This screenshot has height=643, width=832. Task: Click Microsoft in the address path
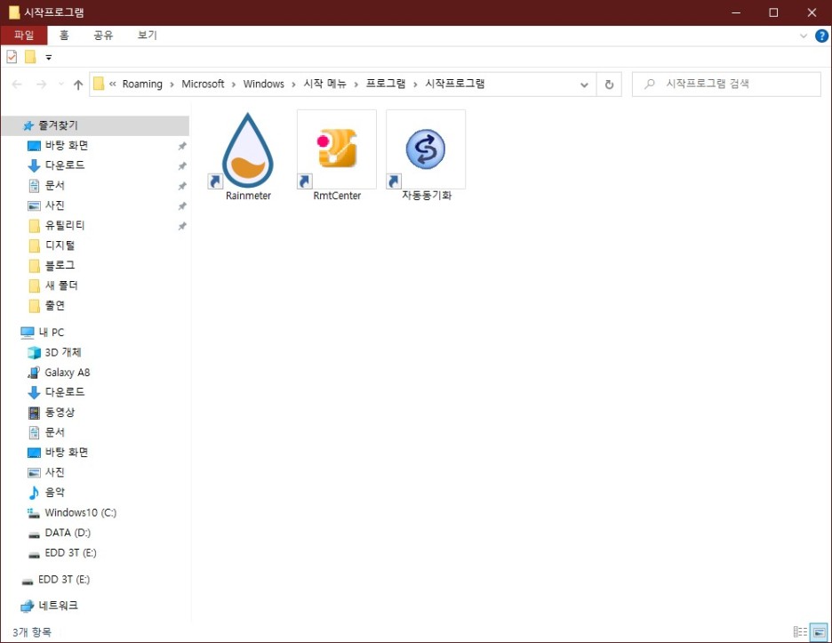pos(203,84)
